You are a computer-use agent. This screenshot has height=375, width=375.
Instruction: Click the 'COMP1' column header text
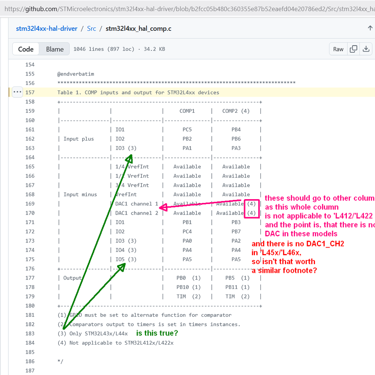click(x=187, y=111)
